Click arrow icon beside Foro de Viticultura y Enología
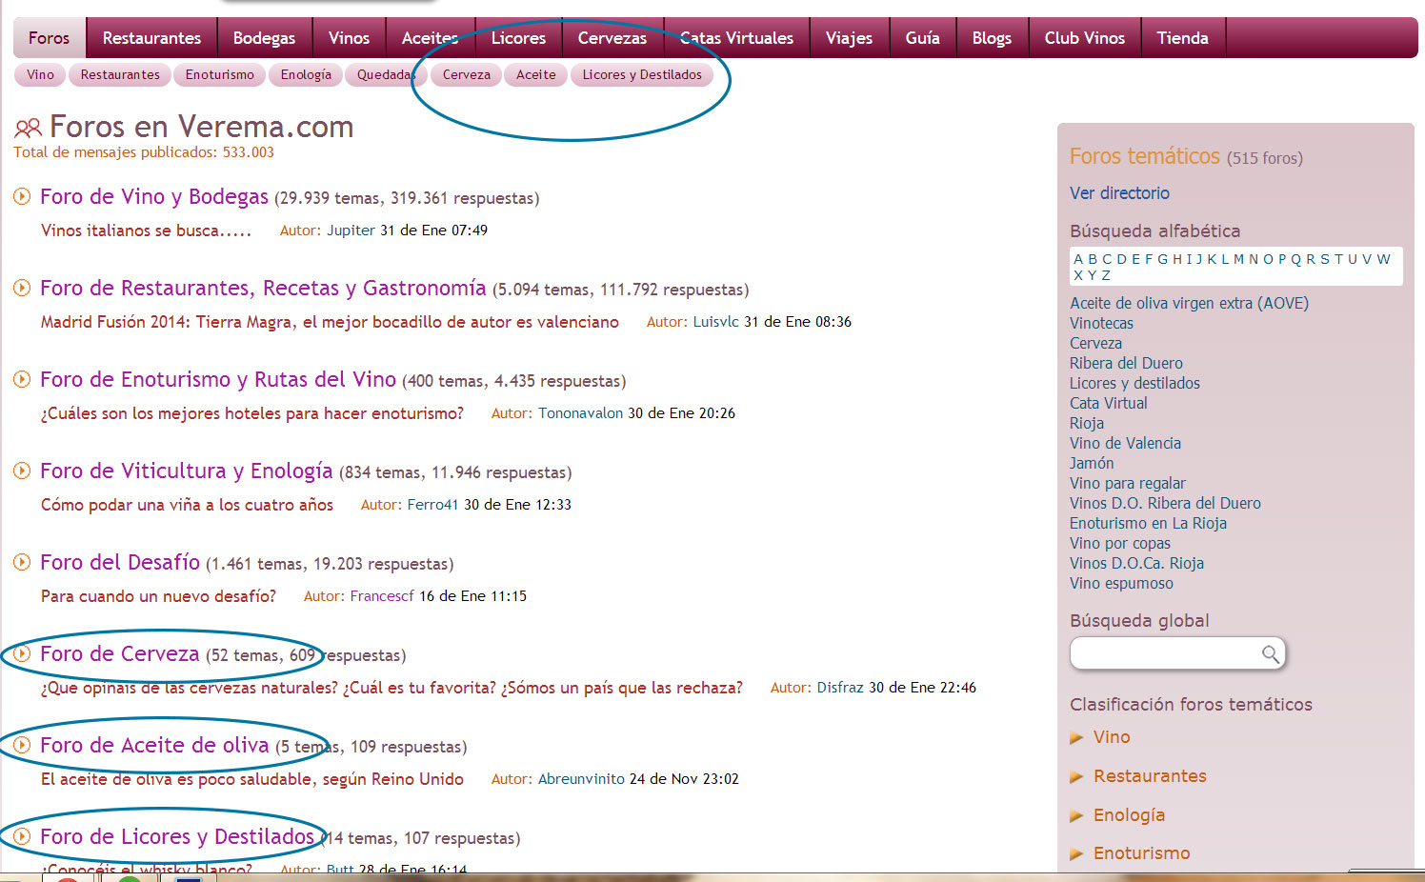Viewport: 1425px width, 882px height. point(22,471)
